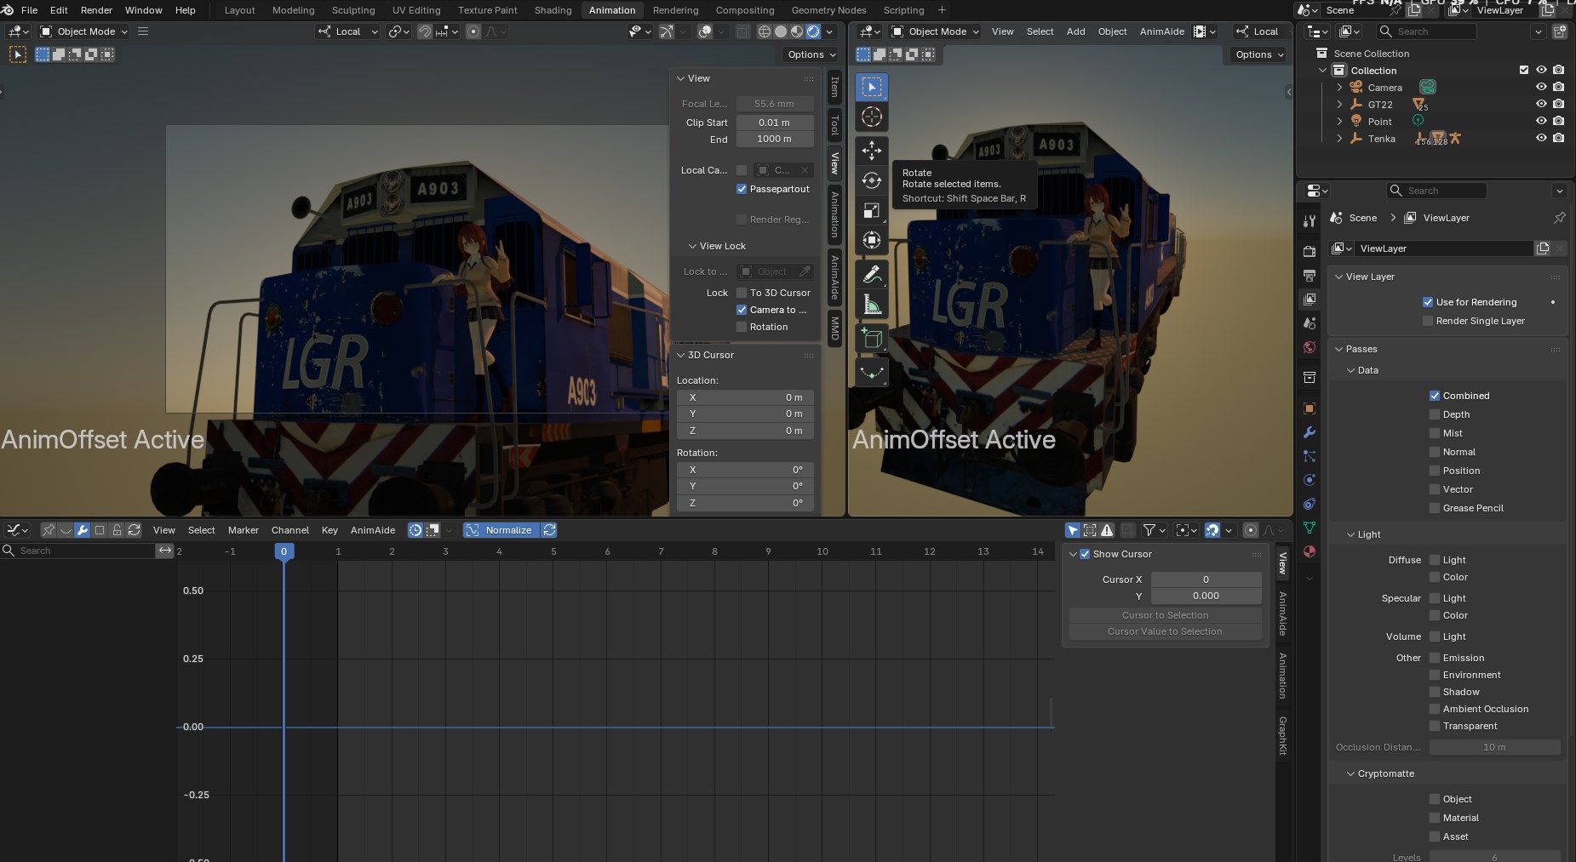Enable the Depth pass checkbox
1576x862 pixels.
coord(1435,414)
